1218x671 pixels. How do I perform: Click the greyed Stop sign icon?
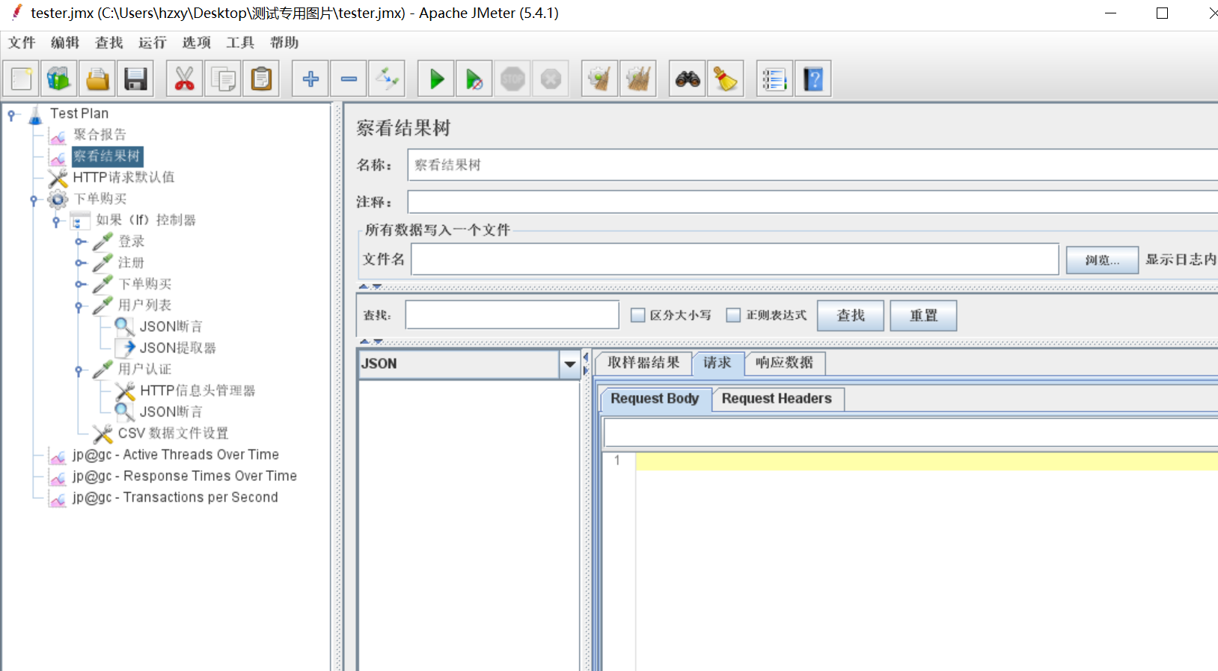[x=512, y=79]
